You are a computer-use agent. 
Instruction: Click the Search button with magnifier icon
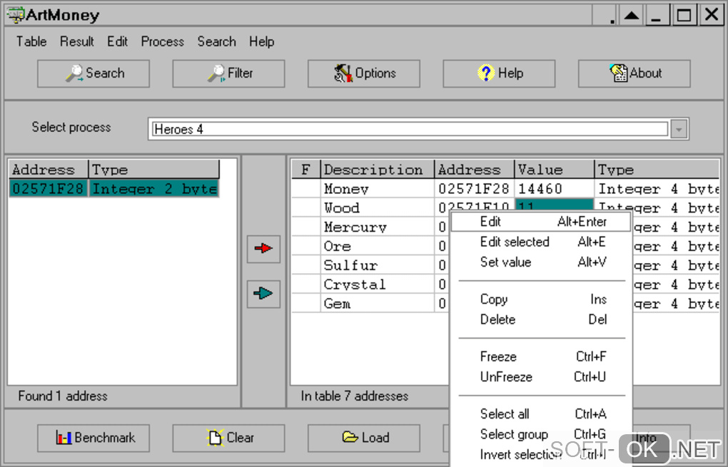pyautogui.click(x=93, y=73)
